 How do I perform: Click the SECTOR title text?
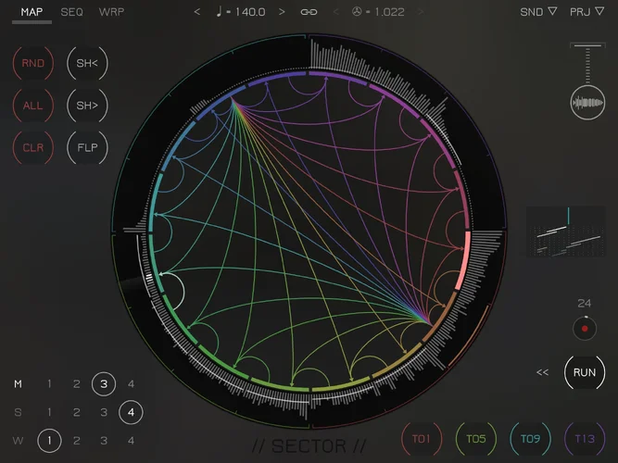click(x=309, y=446)
